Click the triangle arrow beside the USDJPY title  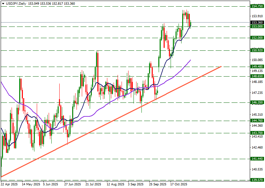pyautogui.click(x=3, y=3)
